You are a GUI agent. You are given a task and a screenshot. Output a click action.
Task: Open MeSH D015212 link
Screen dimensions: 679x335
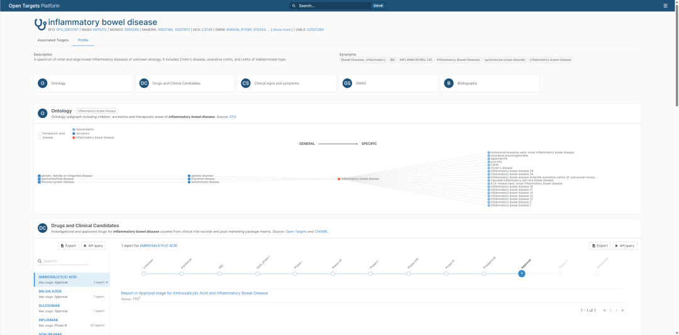coord(100,29)
